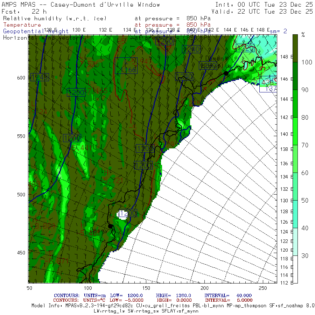
Task: Click the blue 'INTERVAL= 40.000' legend value
Action: [x=228, y=295]
